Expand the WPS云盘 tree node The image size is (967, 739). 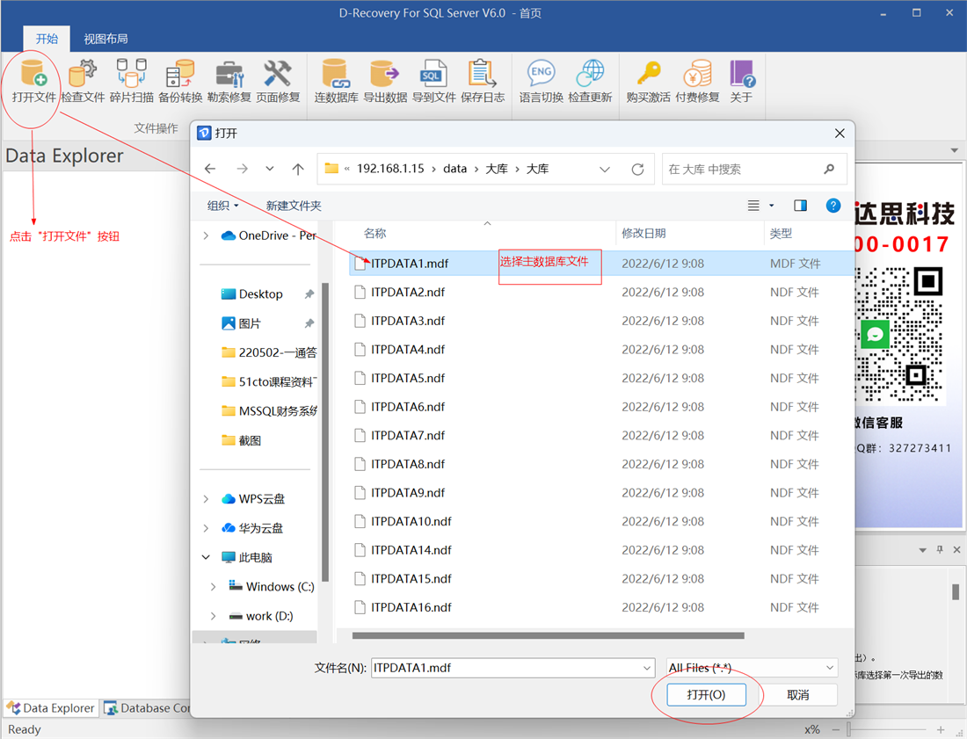coord(206,498)
